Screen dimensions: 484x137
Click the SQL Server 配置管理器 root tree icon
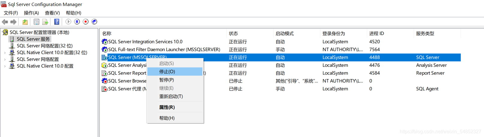tap(5, 32)
